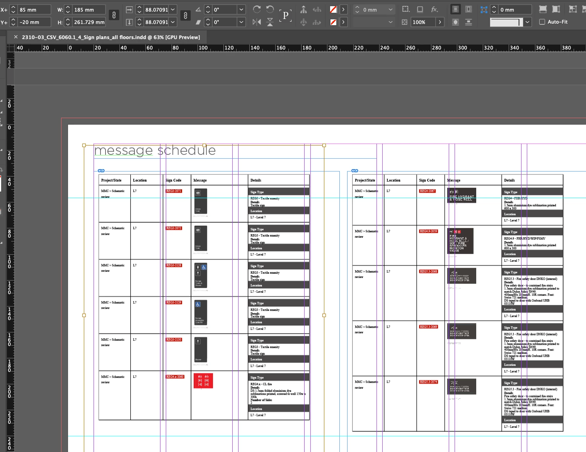Flip selection horizontally
This screenshot has height=452, width=586.
pos(257,22)
